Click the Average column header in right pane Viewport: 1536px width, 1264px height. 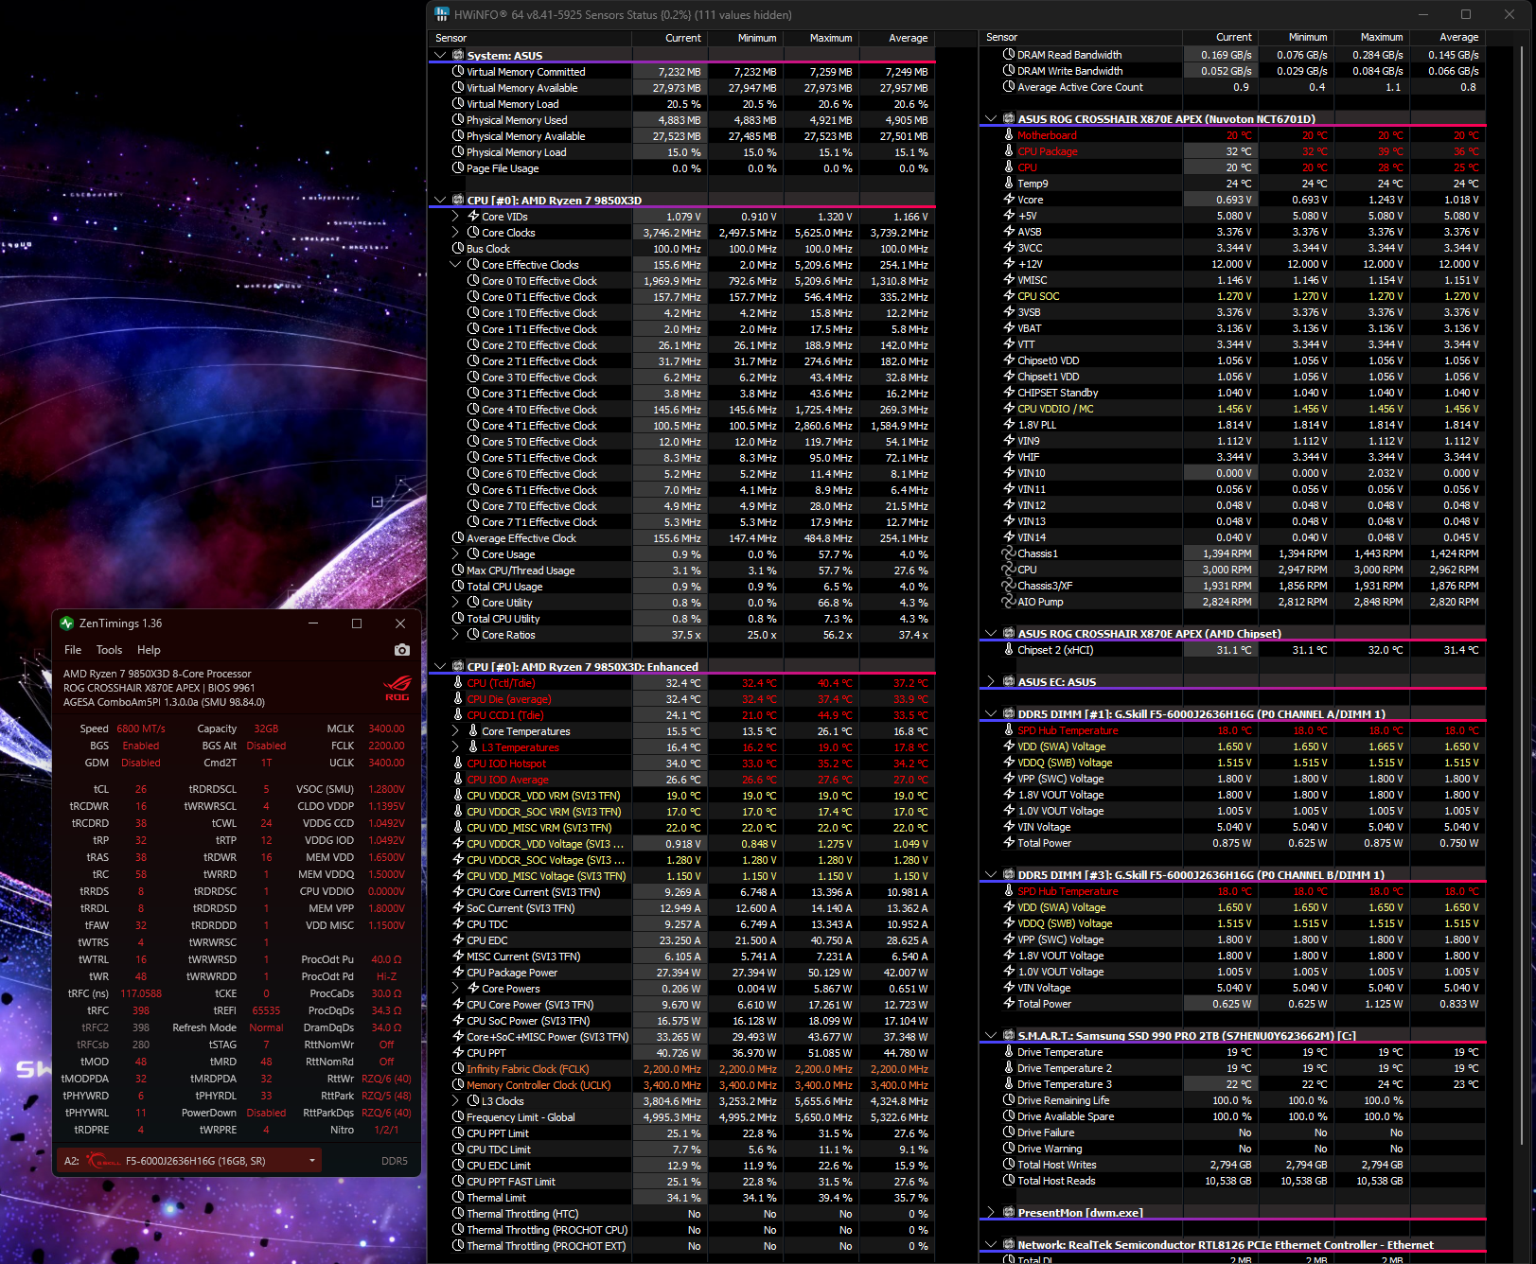pos(1447,38)
